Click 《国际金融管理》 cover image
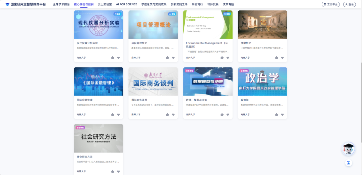 99,81
